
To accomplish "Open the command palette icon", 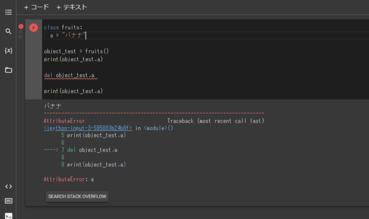I will coord(9,201).
